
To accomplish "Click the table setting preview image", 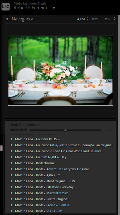I will tap(60, 70).
